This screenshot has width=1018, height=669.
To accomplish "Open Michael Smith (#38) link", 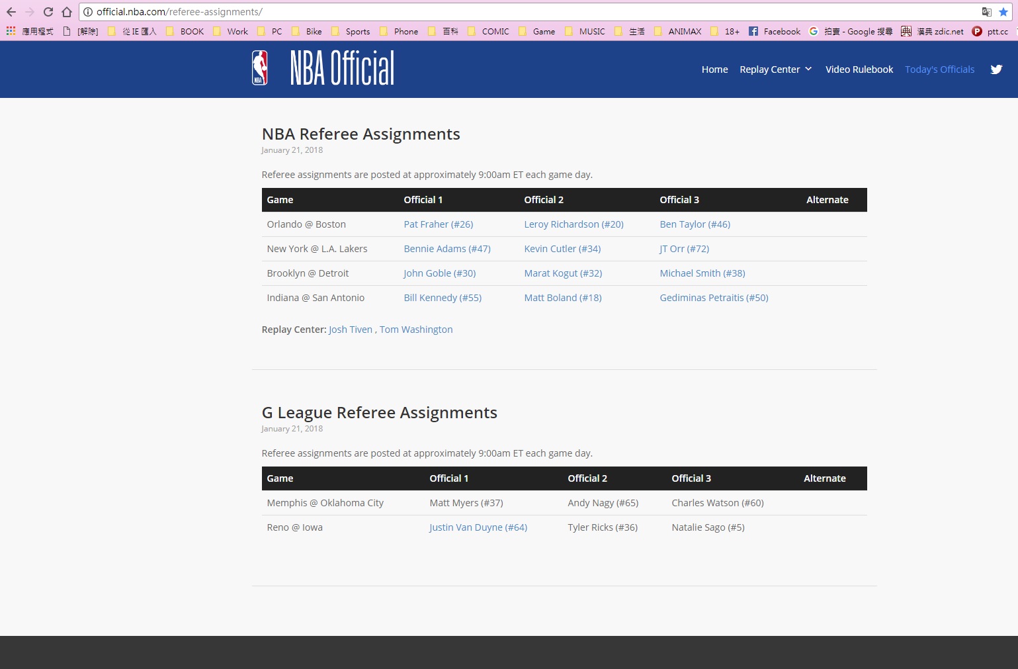I will (702, 273).
